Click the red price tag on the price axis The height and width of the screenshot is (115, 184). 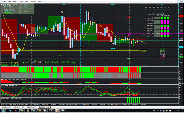[x=181, y=16]
